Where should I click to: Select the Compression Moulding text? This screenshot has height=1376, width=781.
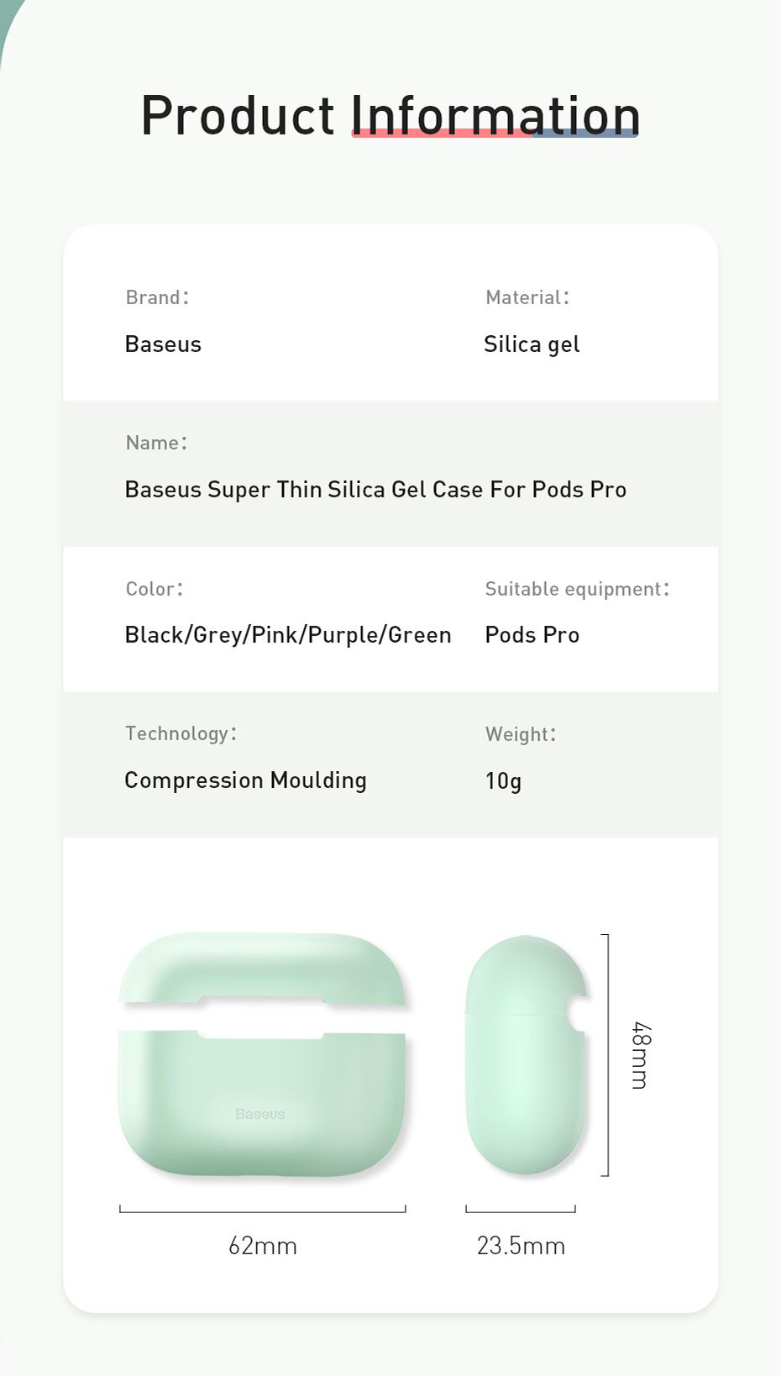[x=245, y=780]
